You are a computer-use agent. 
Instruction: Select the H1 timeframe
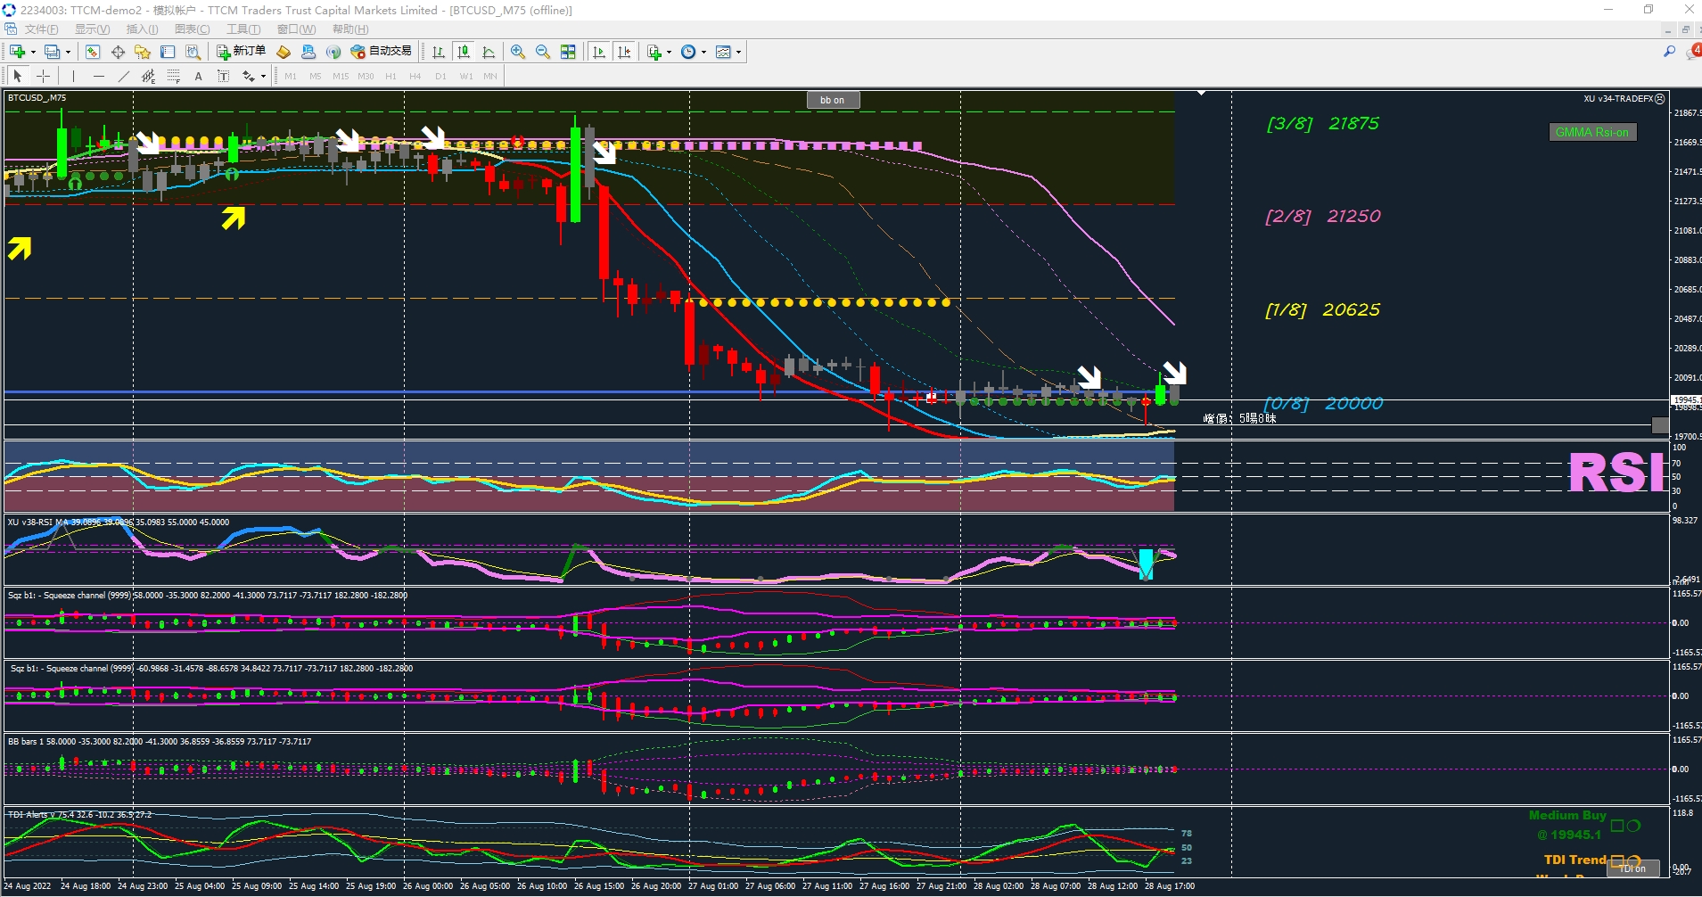[x=391, y=76]
